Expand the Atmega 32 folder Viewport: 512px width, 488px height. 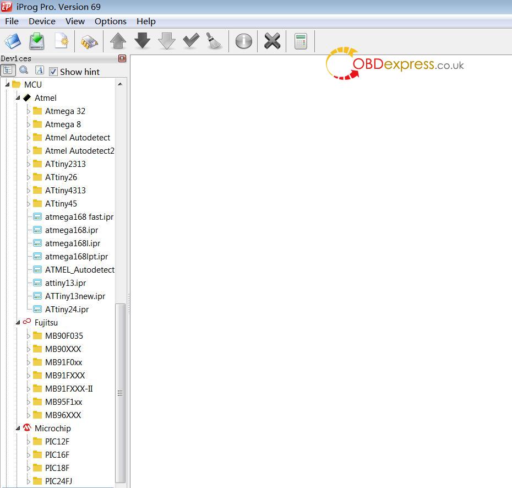(x=29, y=111)
